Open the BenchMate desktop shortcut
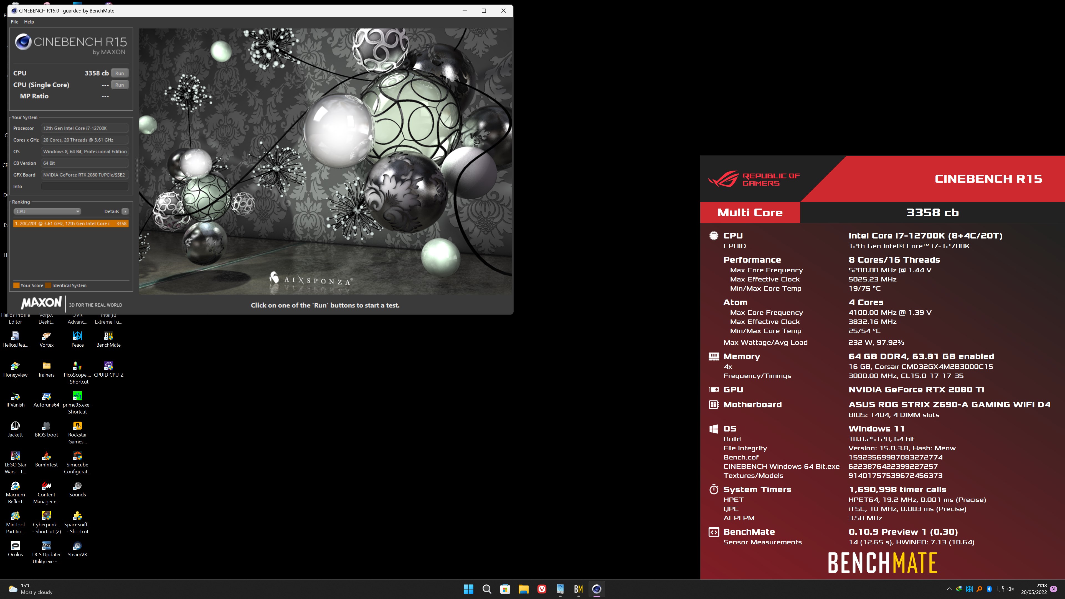 pyautogui.click(x=108, y=339)
